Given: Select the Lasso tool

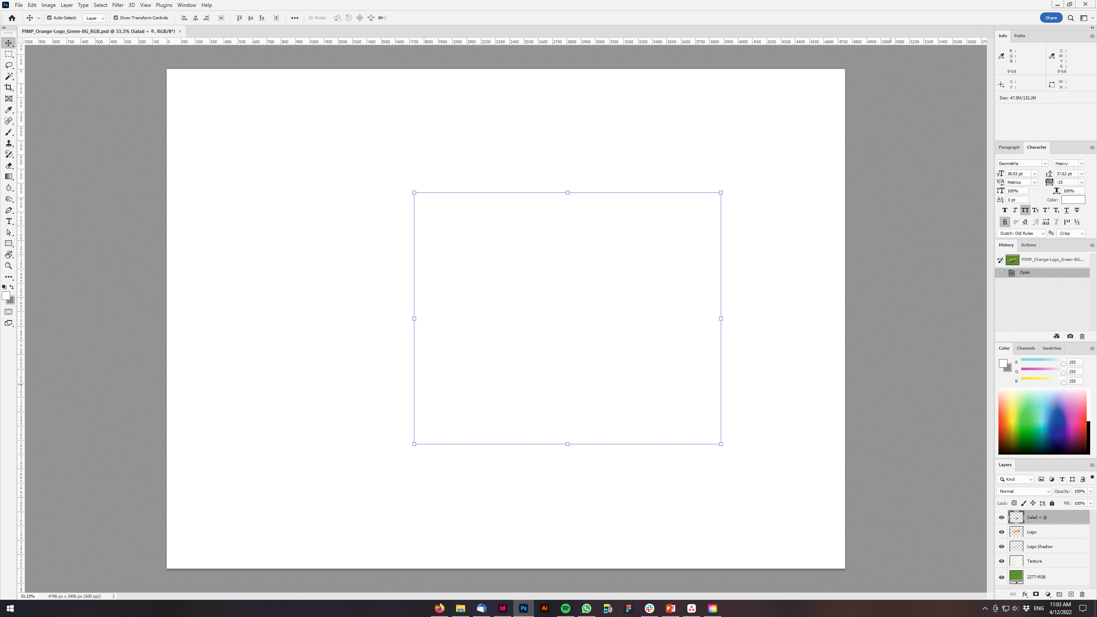Looking at the screenshot, I should 9,65.
